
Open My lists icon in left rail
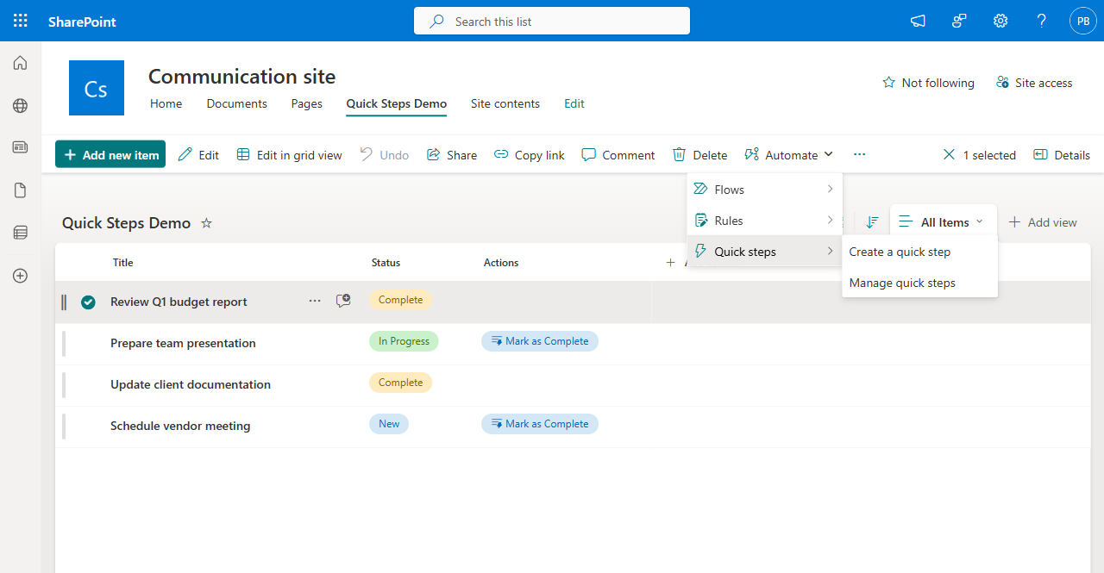(20, 233)
